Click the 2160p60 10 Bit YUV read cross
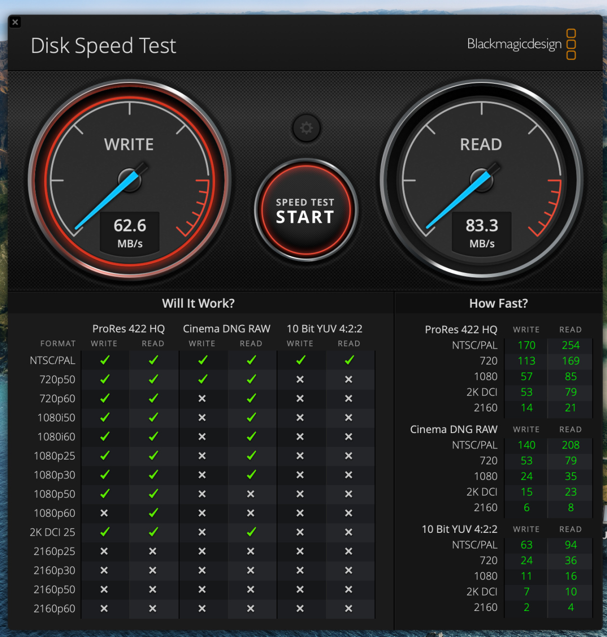This screenshot has height=637, width=607. pyautogui.click(x=349, y=609)
